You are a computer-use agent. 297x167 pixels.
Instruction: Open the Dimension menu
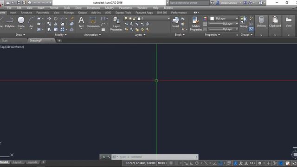click(93, 8)
